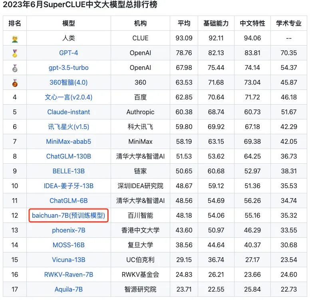Viewport: 310px width, 300px height.
Task: Open the ChatGLM-130B link
Action: click(x=69, y=157)
